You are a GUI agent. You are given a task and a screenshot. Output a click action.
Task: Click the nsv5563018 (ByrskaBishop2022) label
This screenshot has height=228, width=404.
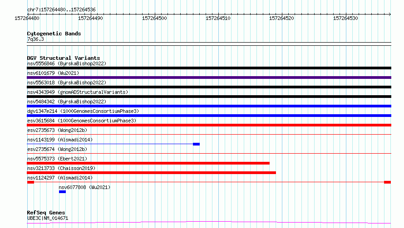tap(67, 82)
